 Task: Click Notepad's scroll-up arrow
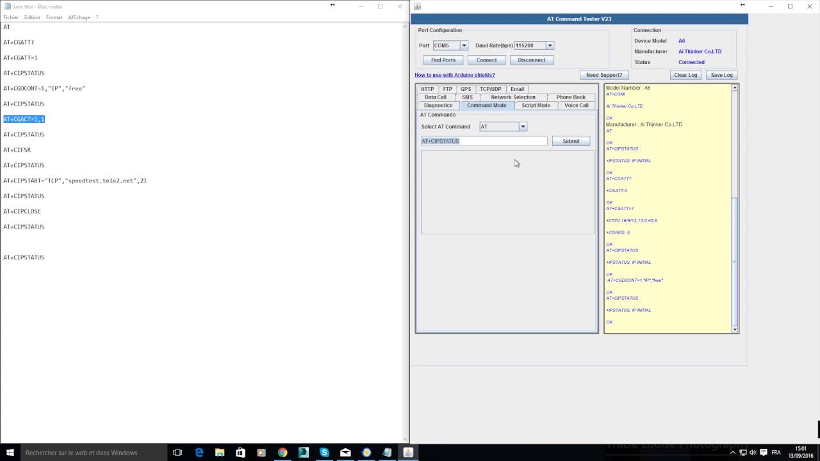[406, 26]
